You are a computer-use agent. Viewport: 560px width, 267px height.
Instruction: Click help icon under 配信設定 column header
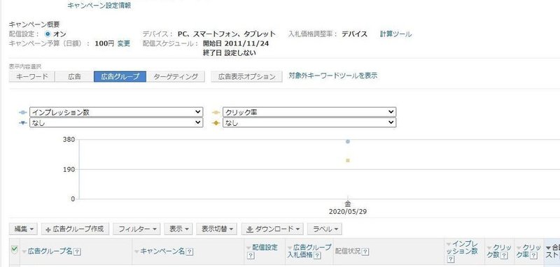[251, 256]
